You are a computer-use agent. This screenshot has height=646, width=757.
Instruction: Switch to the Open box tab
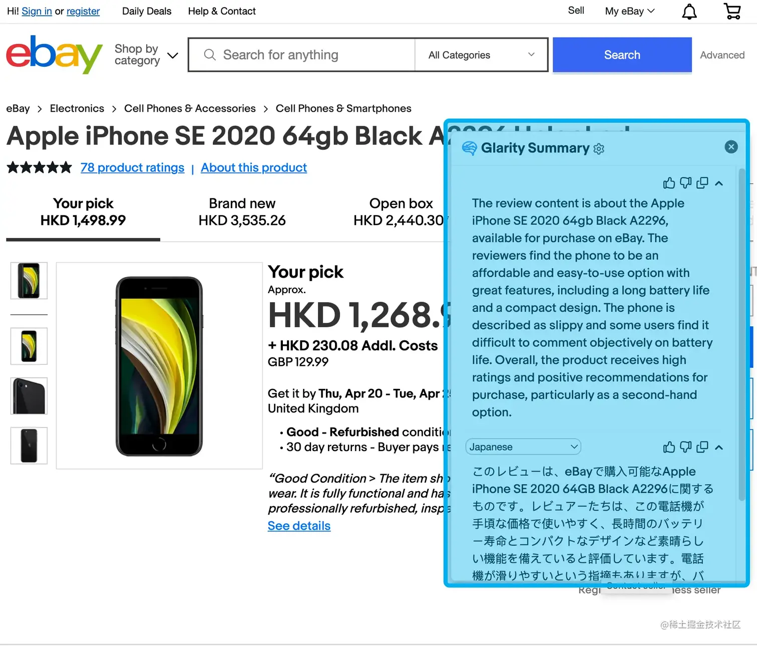pos(401,212)
